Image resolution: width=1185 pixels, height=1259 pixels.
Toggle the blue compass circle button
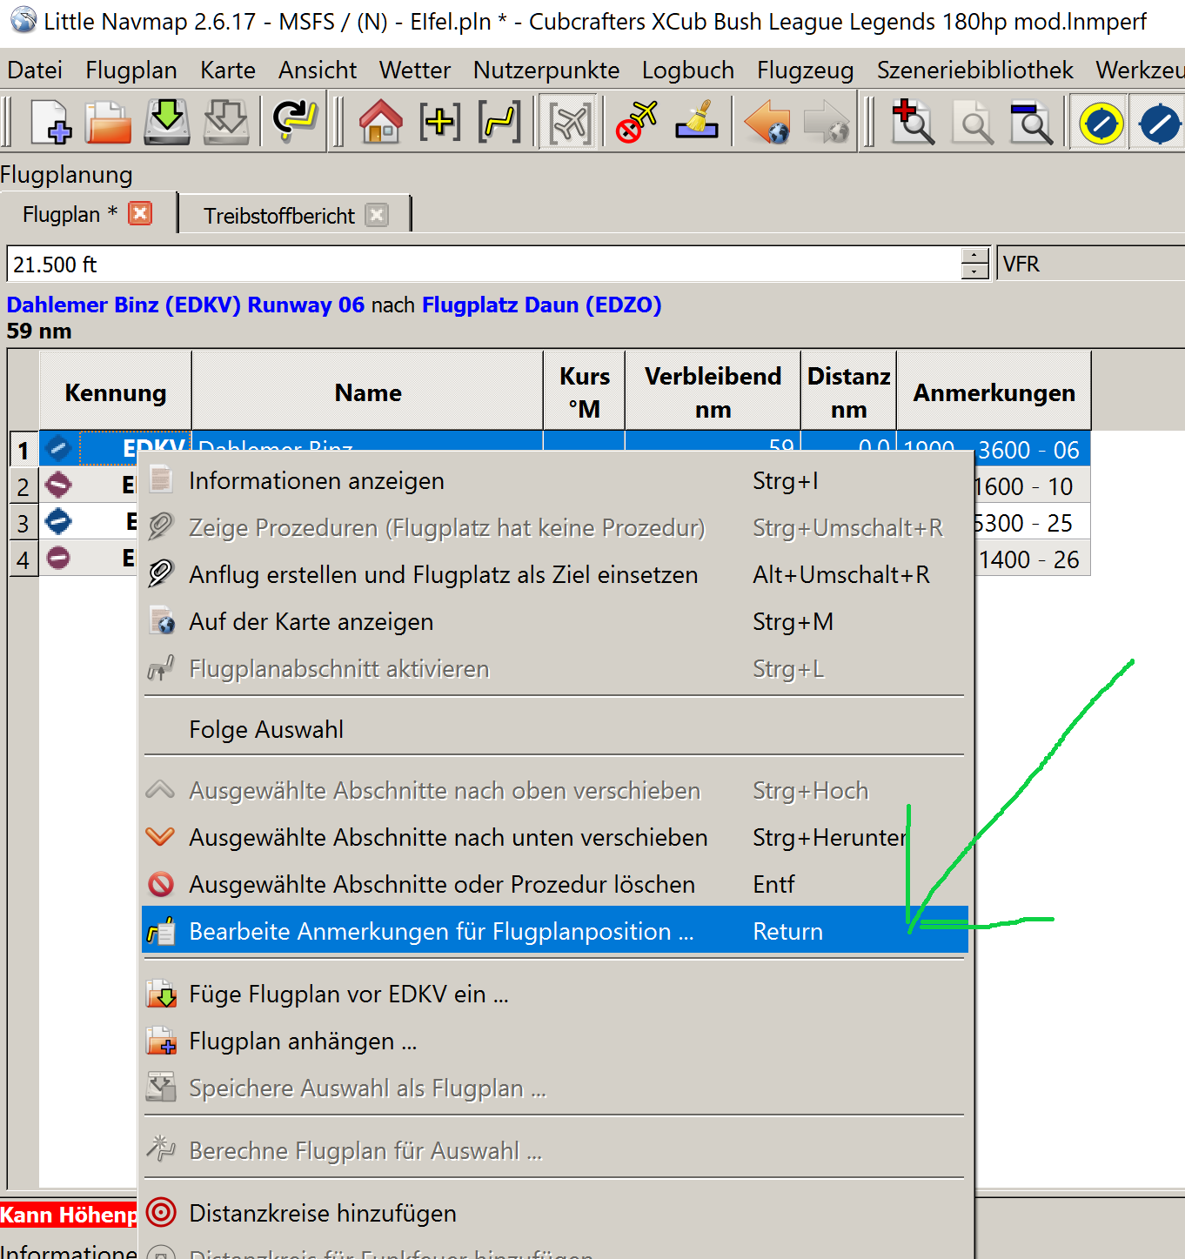1159,124
